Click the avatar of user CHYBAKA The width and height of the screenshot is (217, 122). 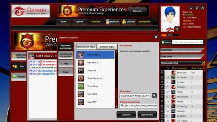point(173,77)
